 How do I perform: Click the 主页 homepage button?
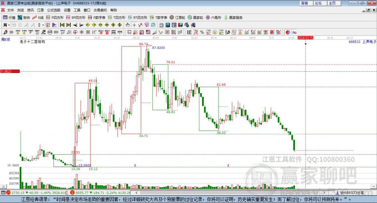[334, 3]
